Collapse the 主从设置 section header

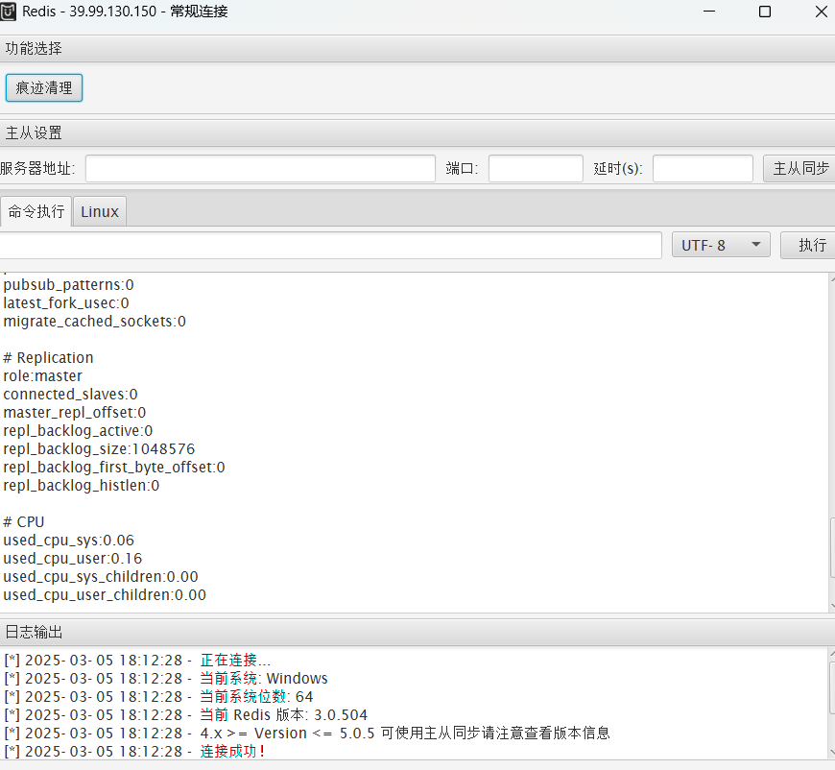(x=417, y=132)
